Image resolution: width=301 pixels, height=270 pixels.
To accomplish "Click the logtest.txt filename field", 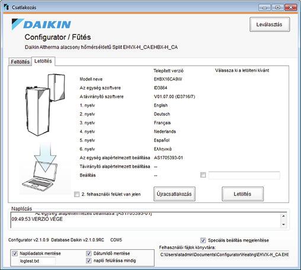I will pos(37,261).
